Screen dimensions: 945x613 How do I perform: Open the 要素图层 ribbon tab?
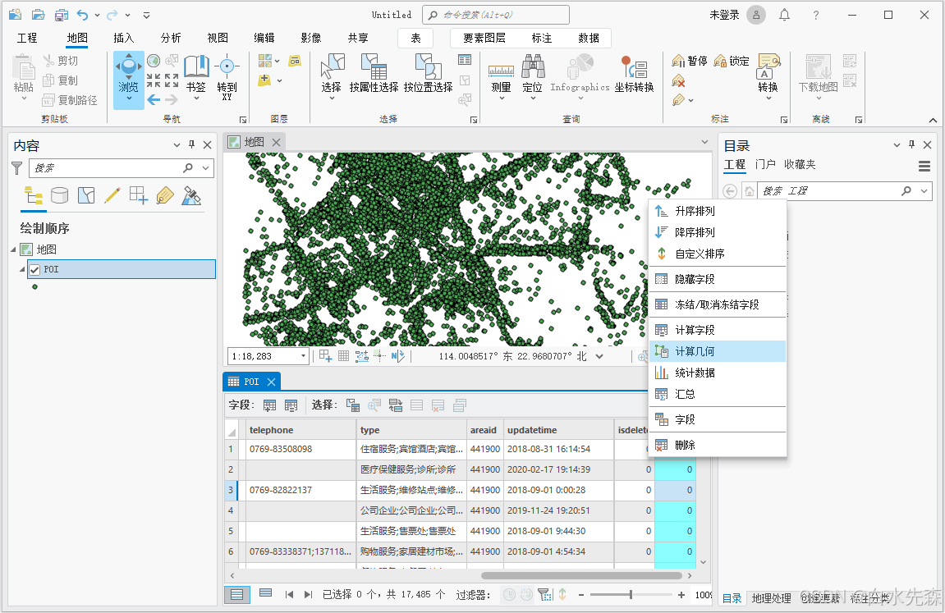point(484,38)
